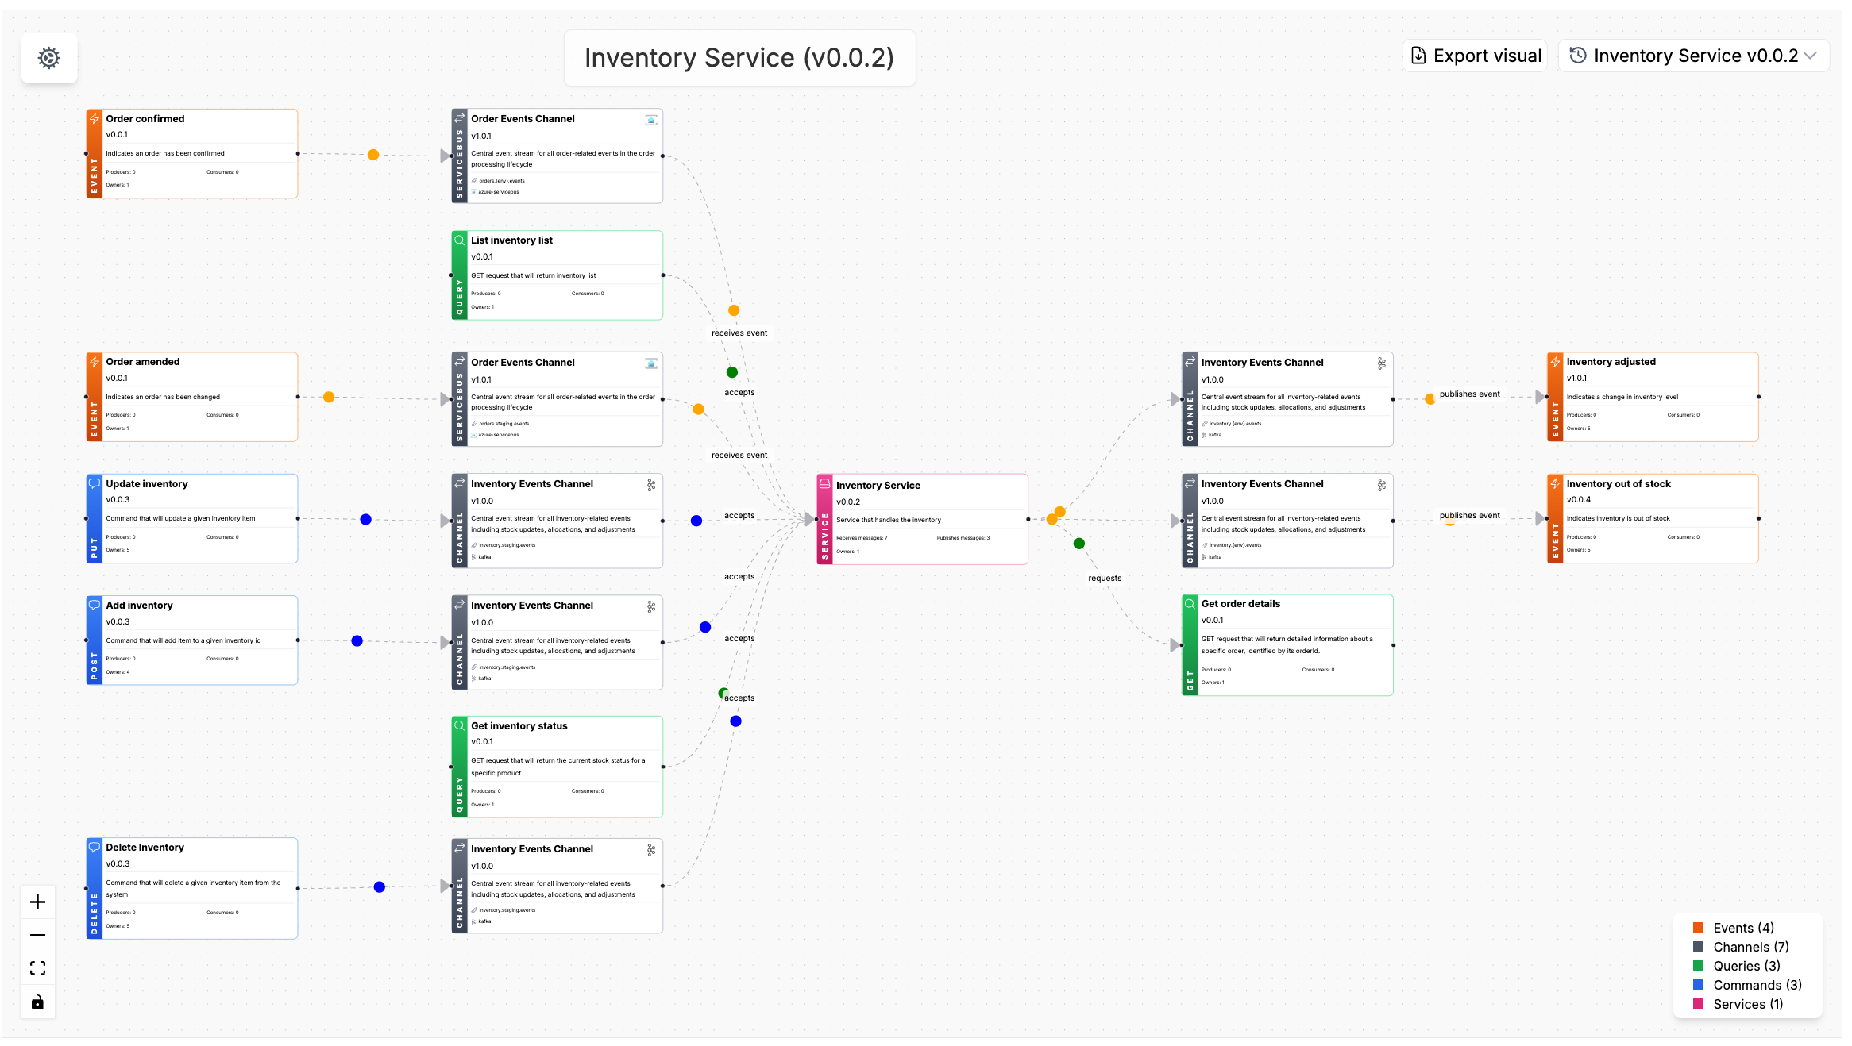Click the zoom in plus icon
Image resolution: width=1852 pixels, height=1046 pixels.
[37, 902]
